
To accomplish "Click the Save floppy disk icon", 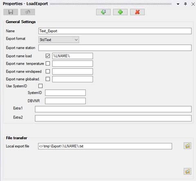I will (11, 12).
